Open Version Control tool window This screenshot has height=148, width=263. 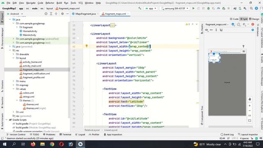click(16, 134)
